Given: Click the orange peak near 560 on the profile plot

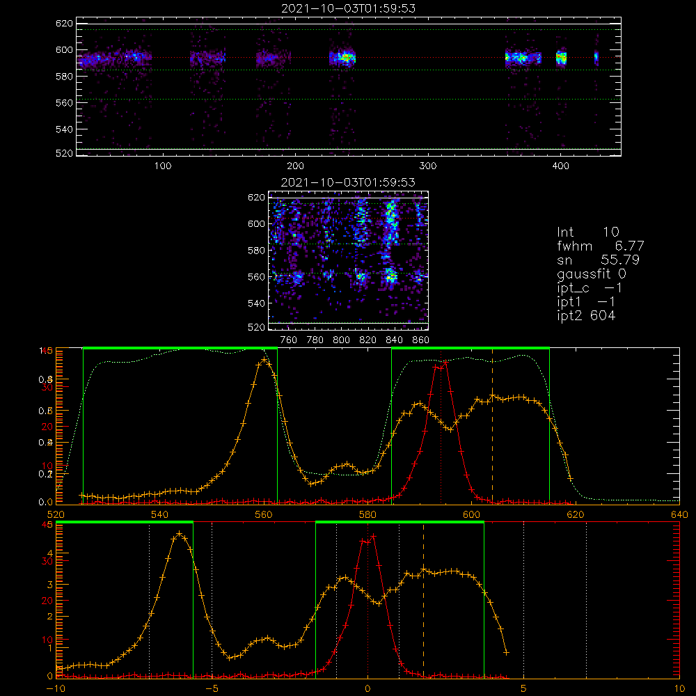Looking at the screenshot, I should click(x=264, y=359).
